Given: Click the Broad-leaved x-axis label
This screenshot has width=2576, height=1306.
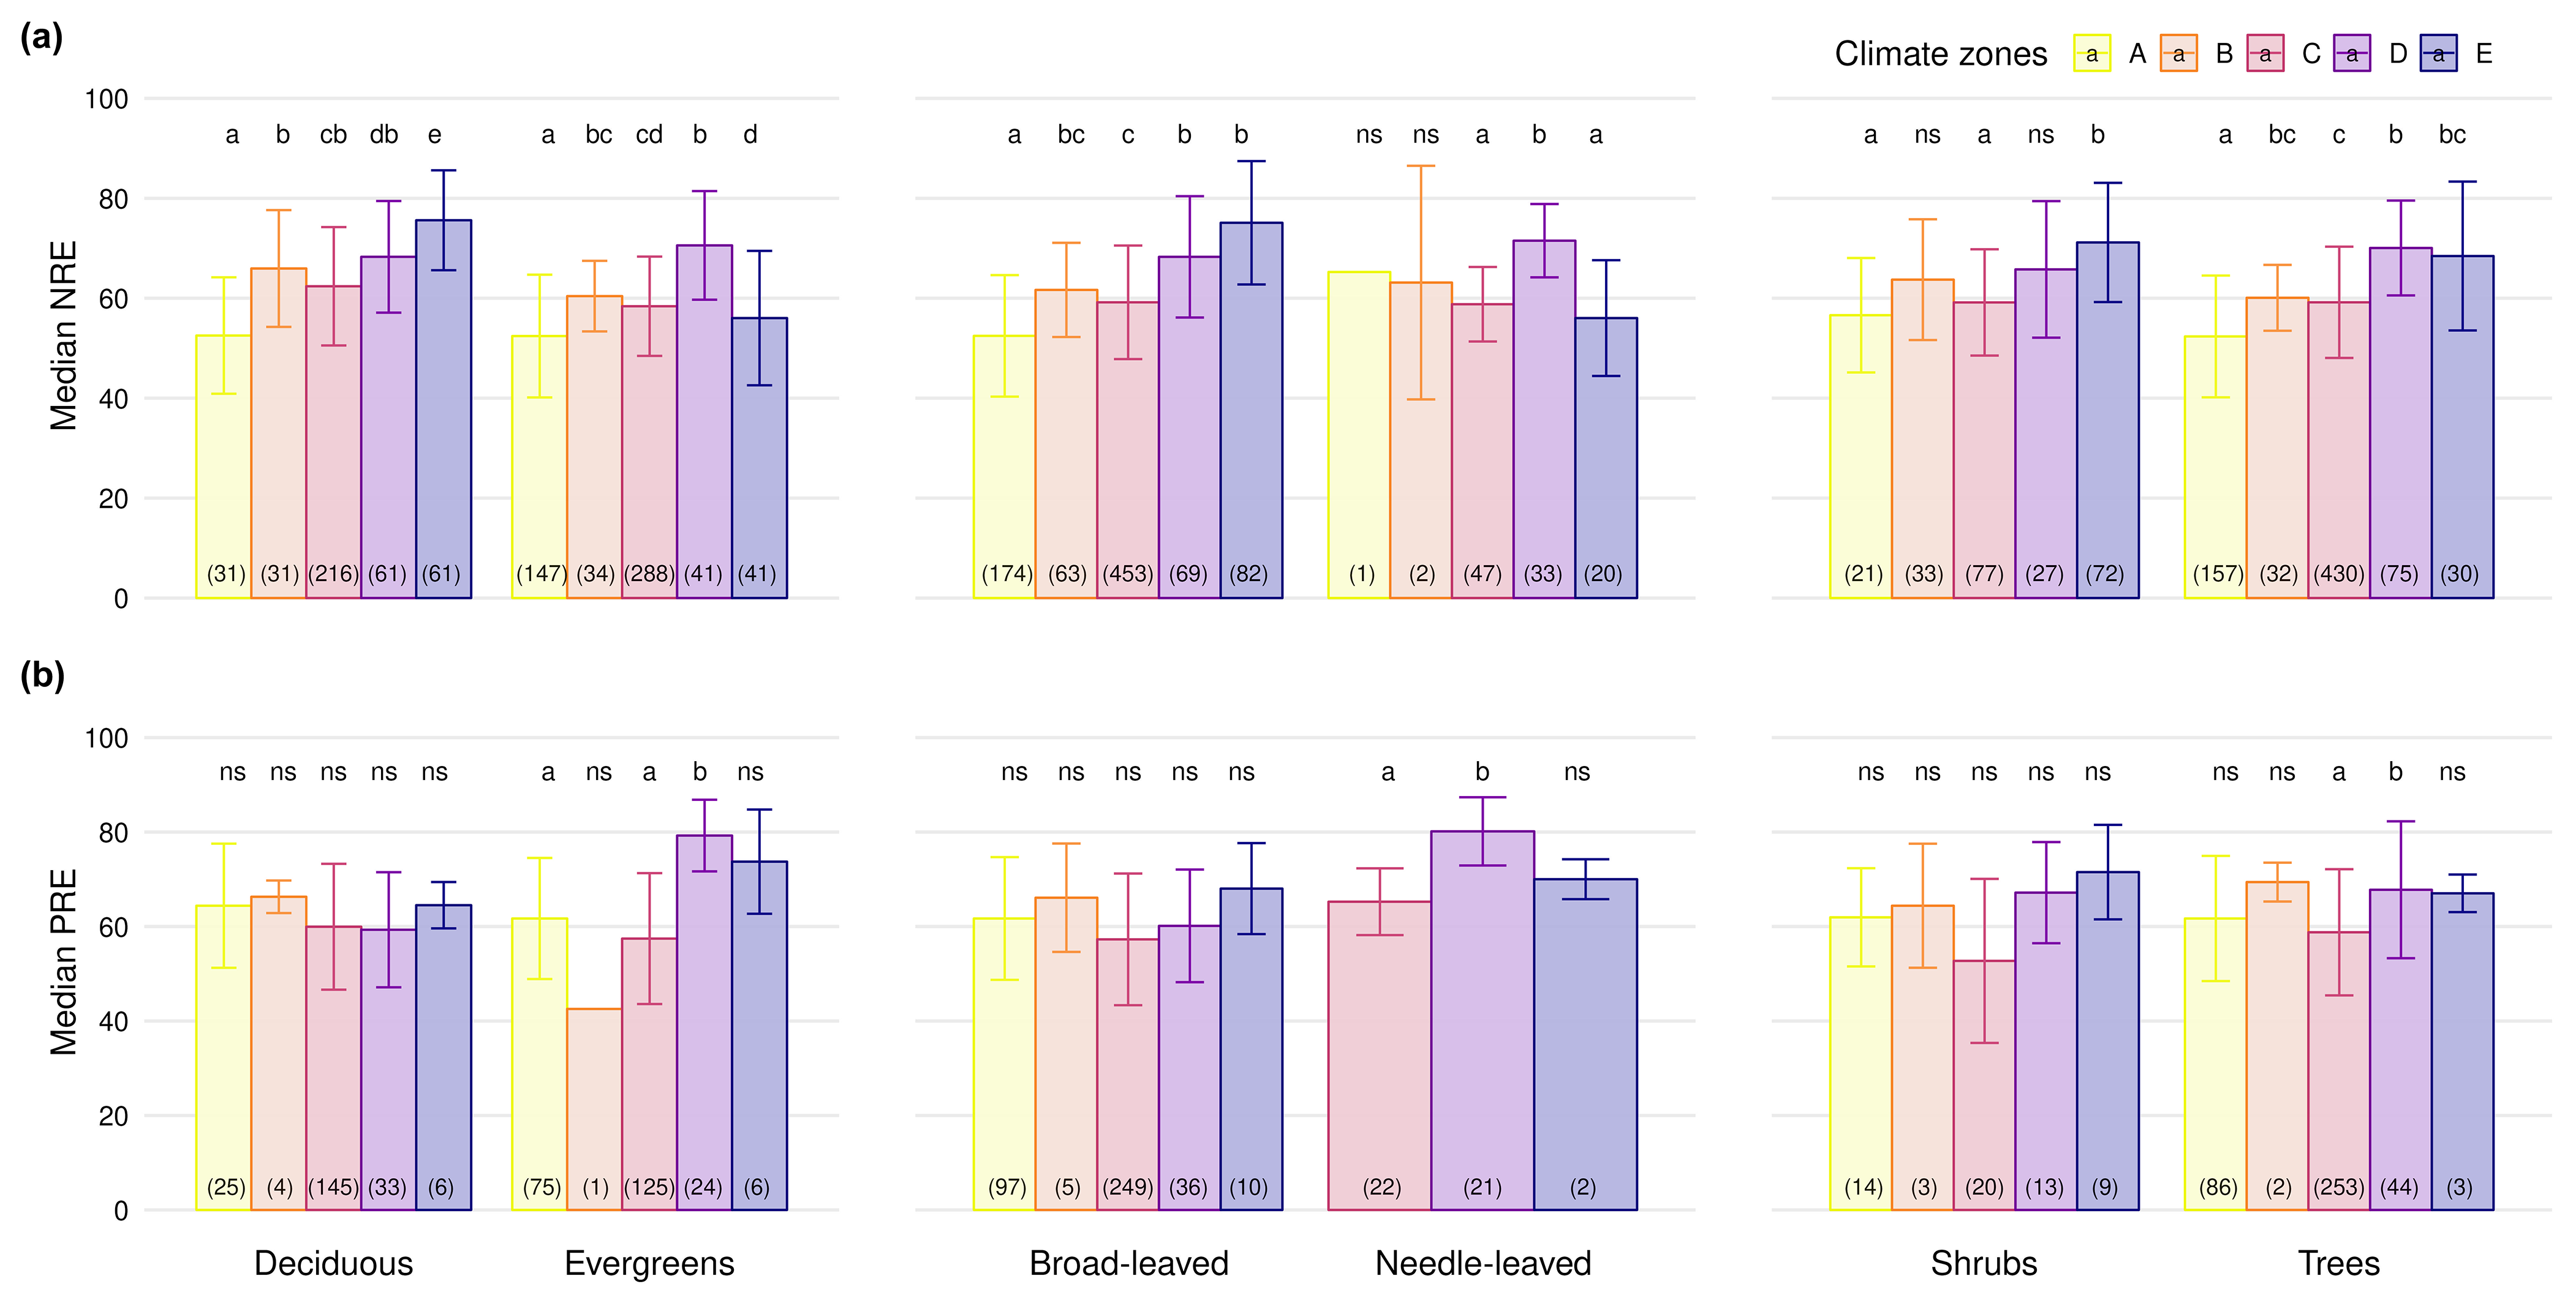Looking at the screenshot, I should [1128, 1263].
